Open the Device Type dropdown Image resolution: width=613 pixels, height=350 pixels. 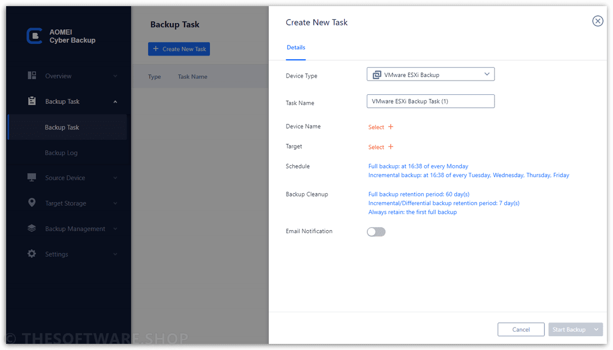431,74
